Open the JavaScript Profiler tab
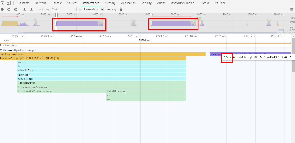Image resolution: width=295 pixels, height=143 pixels. (182, 3)
